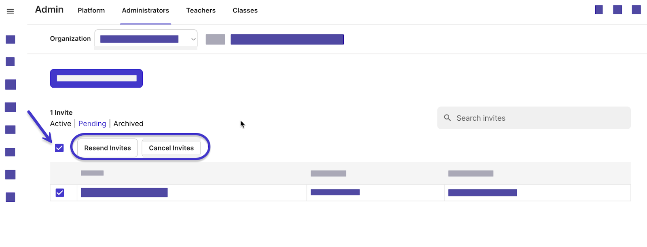
Task: View the Archived invites list
Action: click(128, 123)
